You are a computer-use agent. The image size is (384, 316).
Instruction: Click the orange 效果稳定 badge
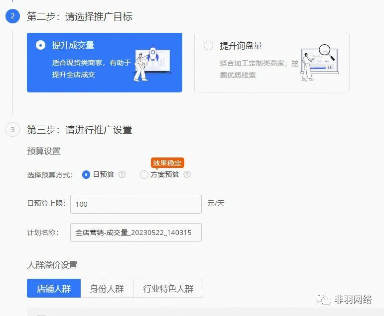(167, 163)
